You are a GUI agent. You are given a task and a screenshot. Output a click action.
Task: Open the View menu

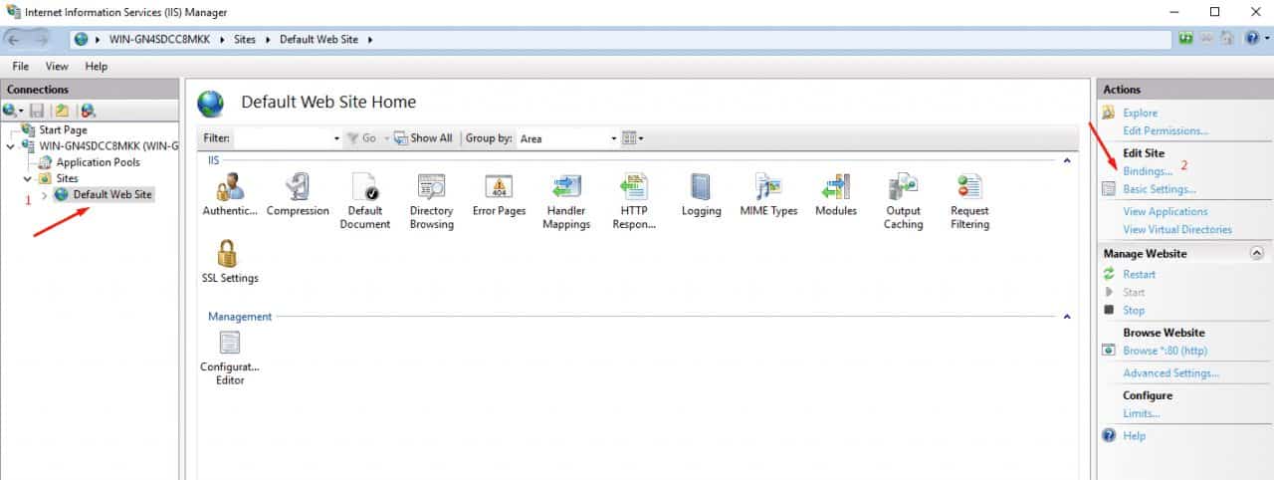(57, 66)
